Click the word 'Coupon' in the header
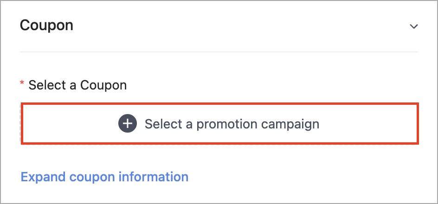The height and width of the screenshot is (204, 438). point(46,25)
